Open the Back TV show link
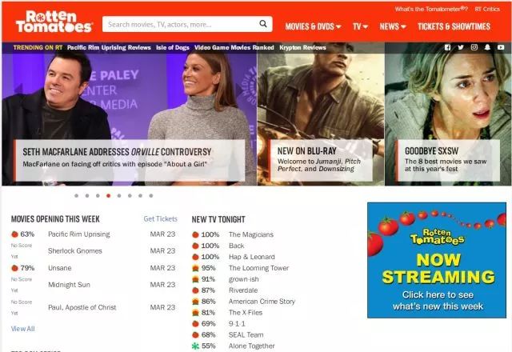Viewport: 512px width, 352px height. click(237, 246)
